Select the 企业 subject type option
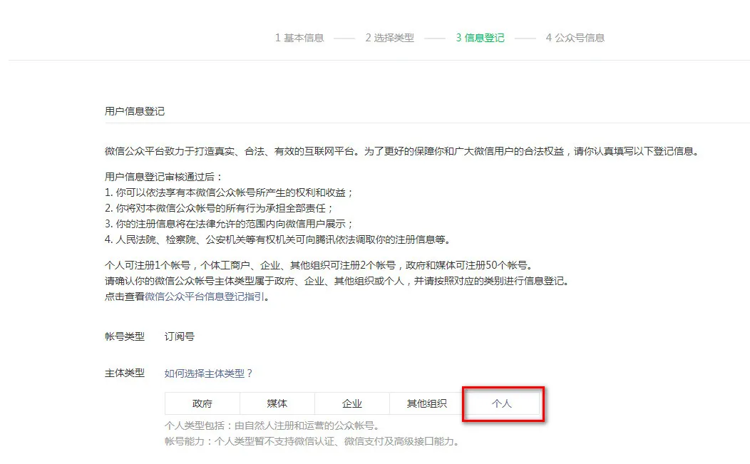The image size is (750, 464). (352, 403)
